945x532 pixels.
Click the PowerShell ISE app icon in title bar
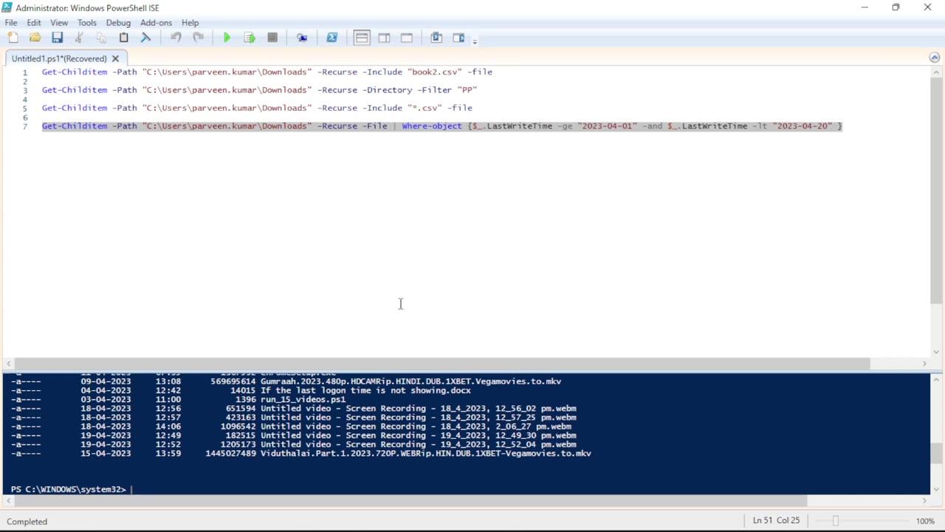click(x=7, y=7)
